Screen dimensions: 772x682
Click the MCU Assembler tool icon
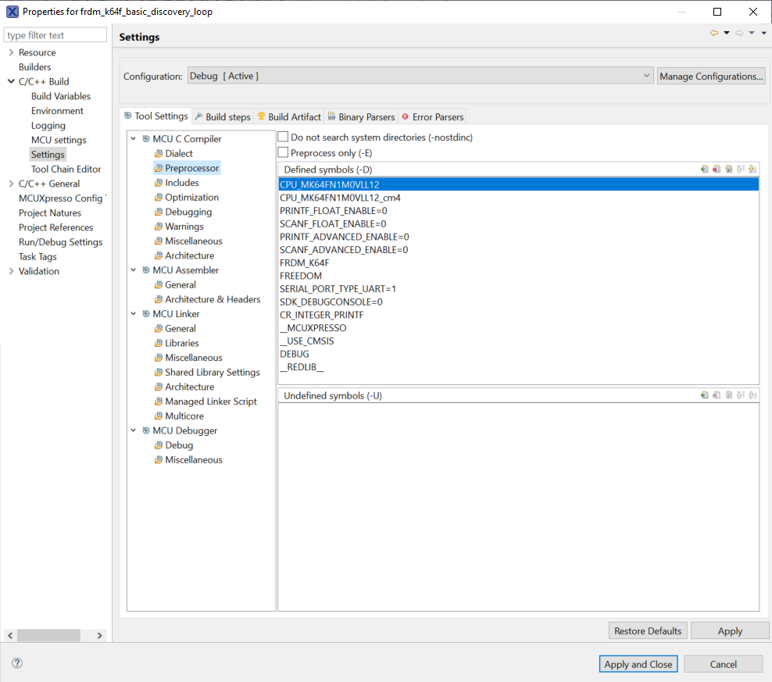[146, 270]
